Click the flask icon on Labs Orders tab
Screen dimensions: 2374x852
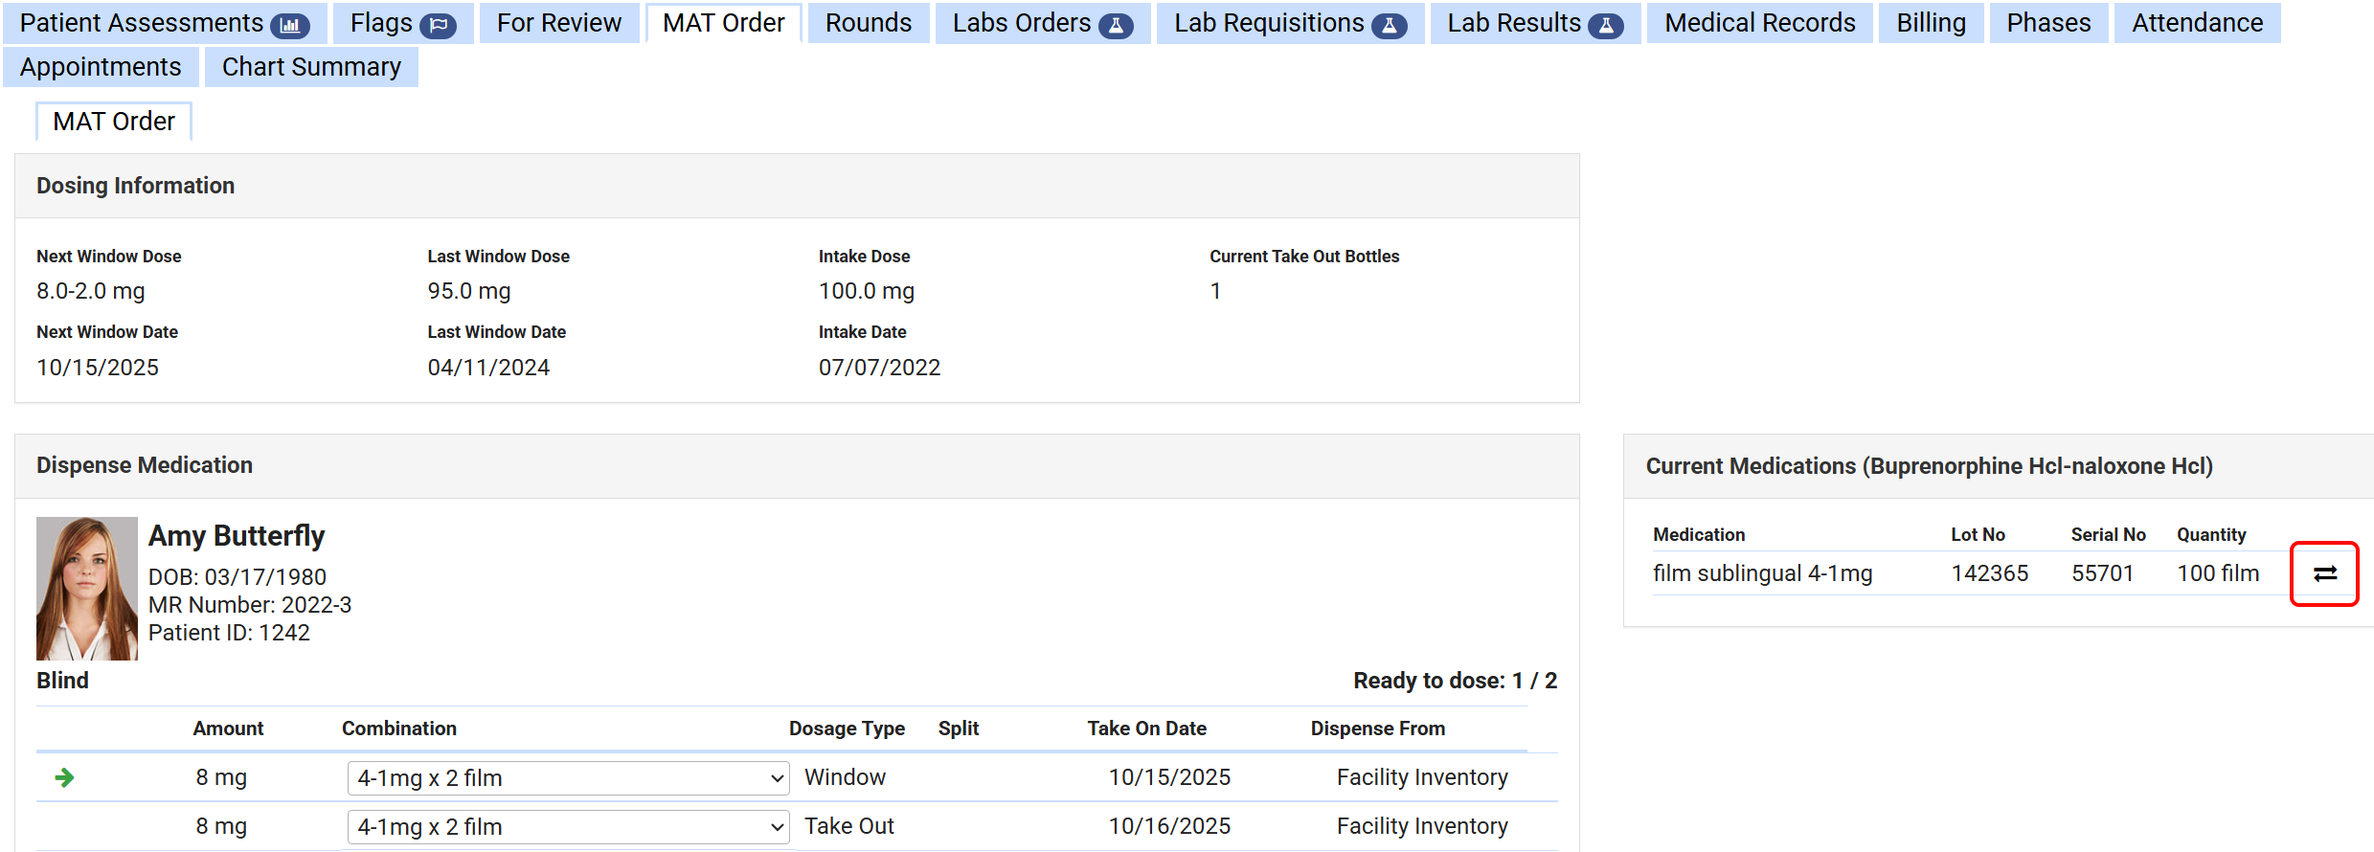(x=1116, y=26)
